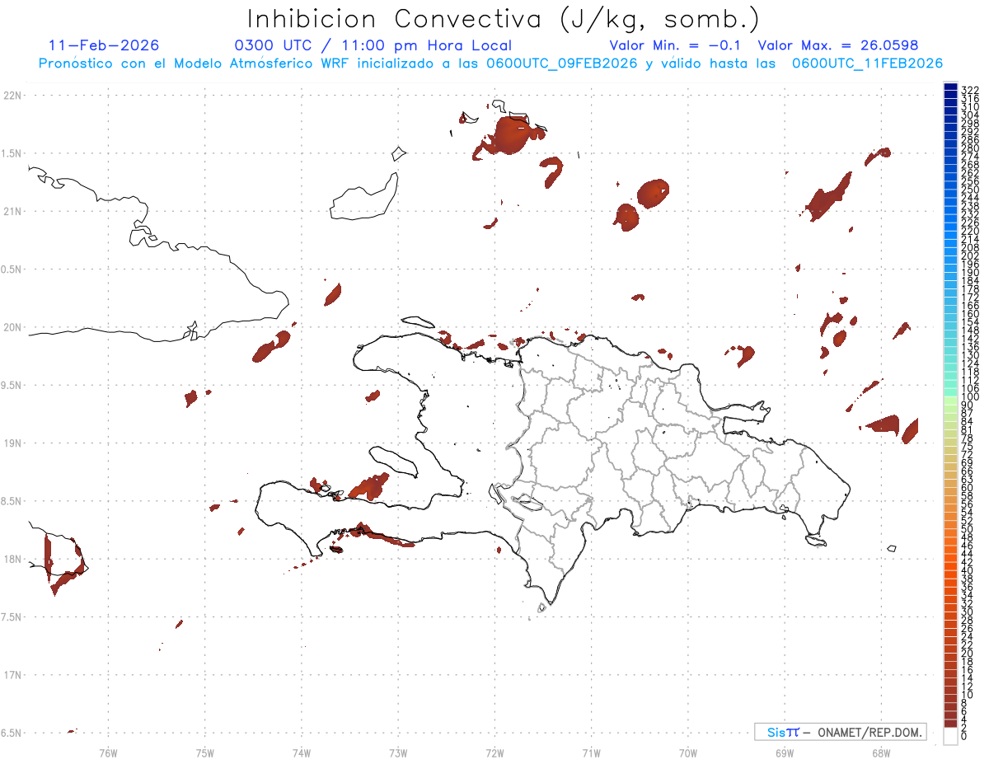This screenshot has height=764, width=989.
Task: Click the '20' value on the color scale
Action: click(968, 653)
